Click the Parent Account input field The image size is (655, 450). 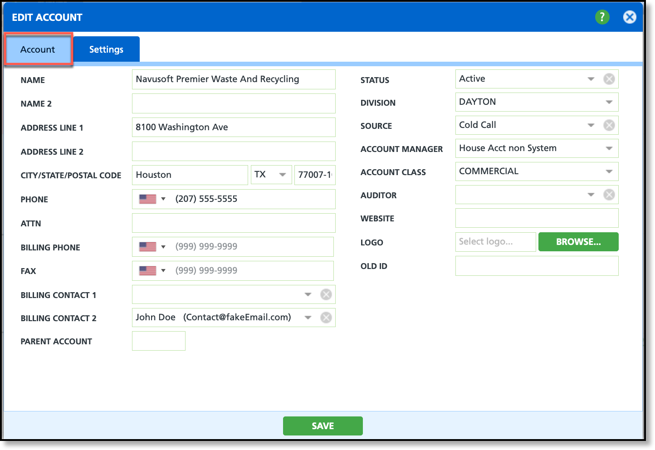[x=159, y=341]
